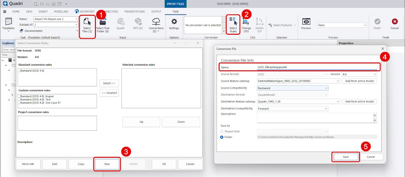Image resolution: width=405 pixels, height=177 pixels.
Task: Click OK in Select Conversion Rules
Action: (x=164, y=164)
